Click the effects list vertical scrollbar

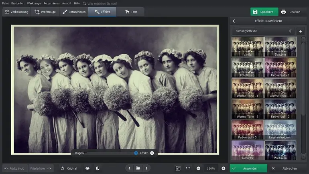(303, 79)
